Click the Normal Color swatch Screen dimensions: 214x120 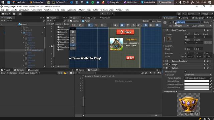click(x=197, y=81)
